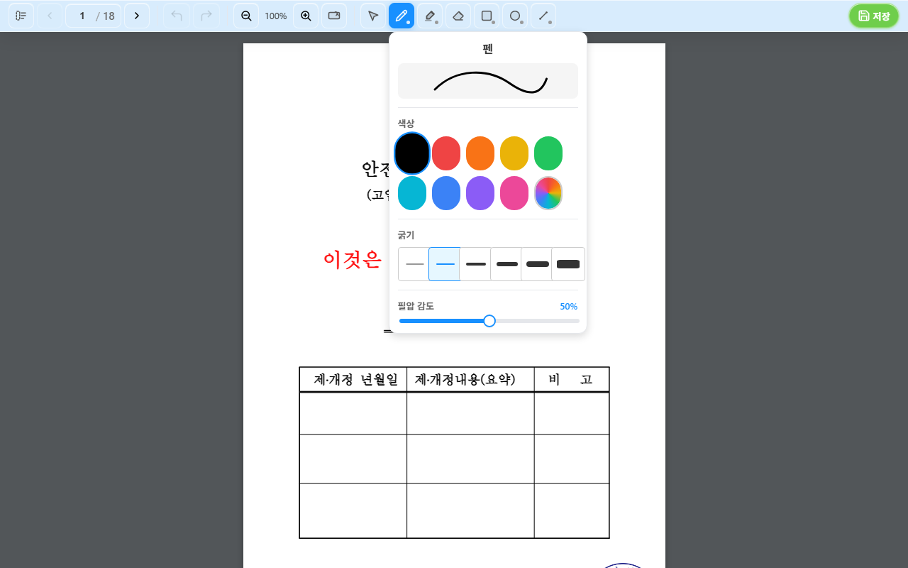The image size is (908, 568).
Task: Click the redo arrow button
Action: (x=206, y=16)
